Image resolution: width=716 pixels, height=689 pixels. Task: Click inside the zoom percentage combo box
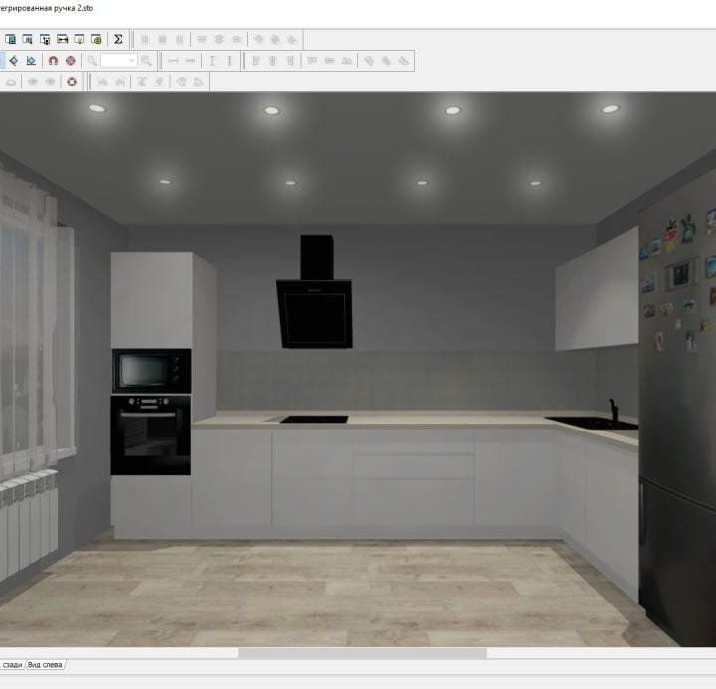[x=113, y=61]
